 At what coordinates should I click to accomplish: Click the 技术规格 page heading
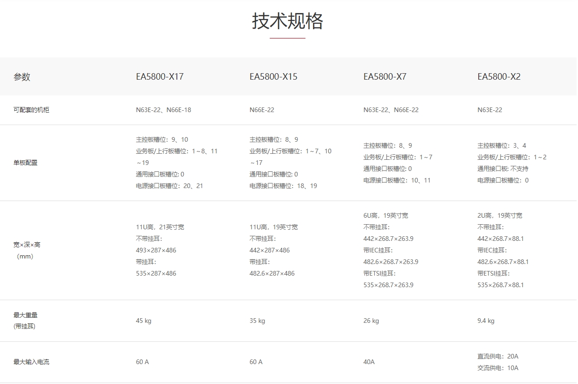[x=287, y=21]
